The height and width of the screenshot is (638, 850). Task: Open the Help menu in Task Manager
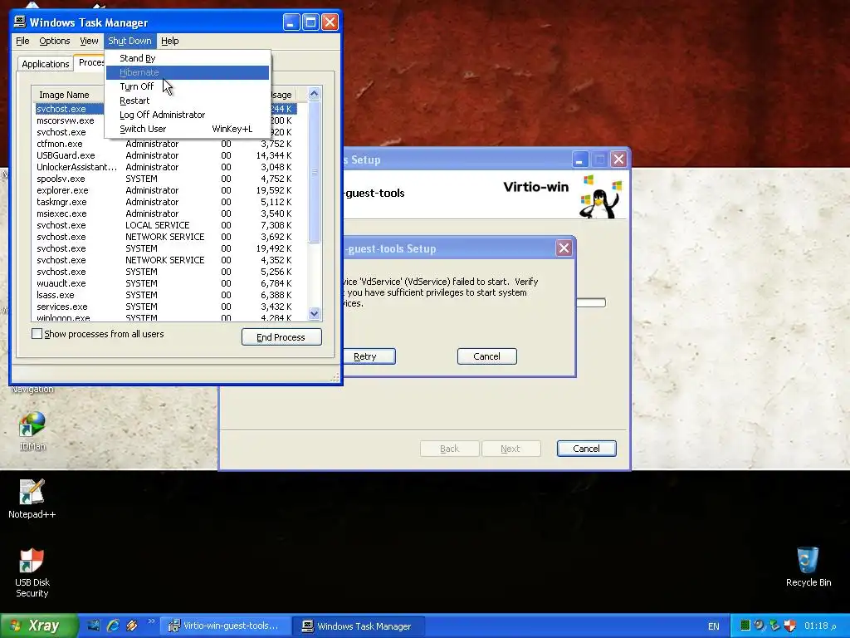pyautogui.click(x=169, y=41)
